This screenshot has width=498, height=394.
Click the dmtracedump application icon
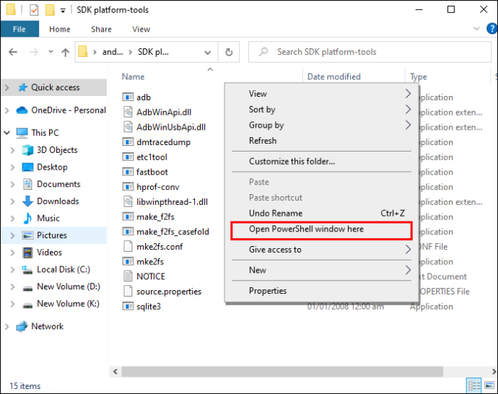[x=128, y=142]
